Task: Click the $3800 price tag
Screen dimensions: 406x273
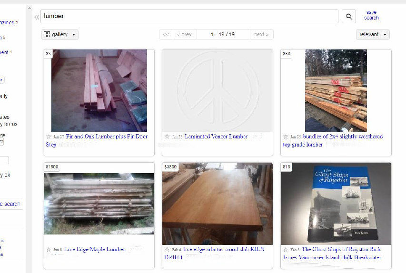Action: [x=170, y=166]
